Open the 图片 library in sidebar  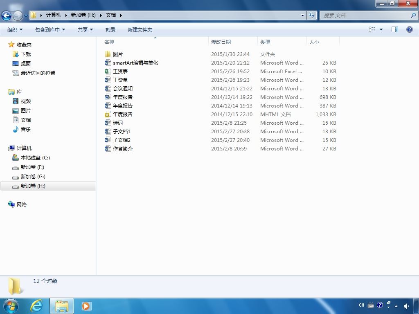click(x=26, y=110)
